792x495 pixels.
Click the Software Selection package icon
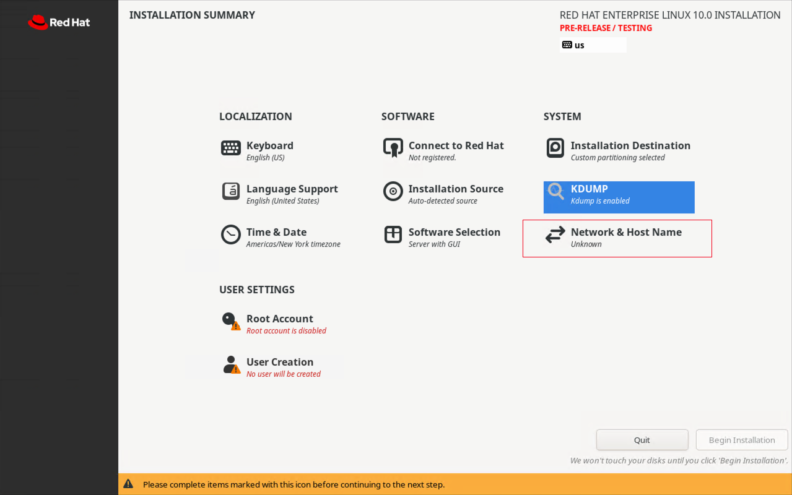coord(393,235)
